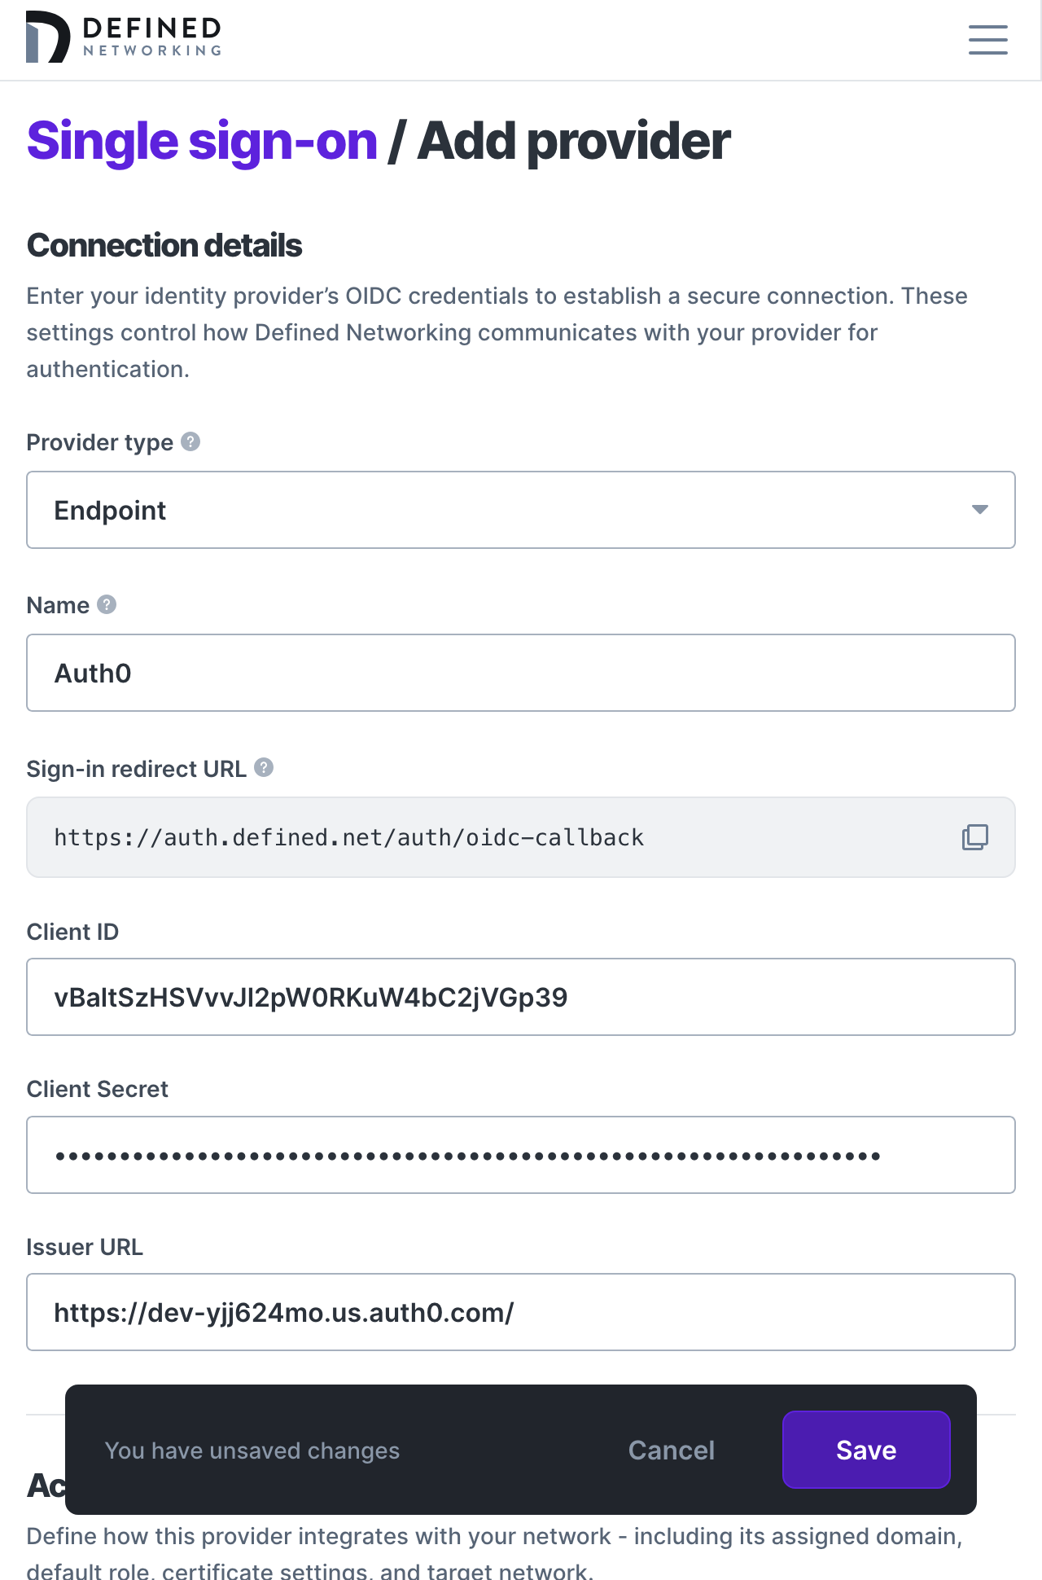
Task: Click the Client ID input field
Action: 521,996
